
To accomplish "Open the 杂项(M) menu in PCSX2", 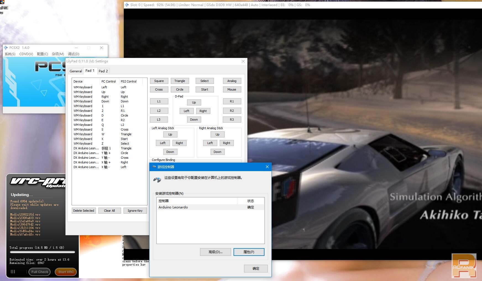I will tap(58, 54).
